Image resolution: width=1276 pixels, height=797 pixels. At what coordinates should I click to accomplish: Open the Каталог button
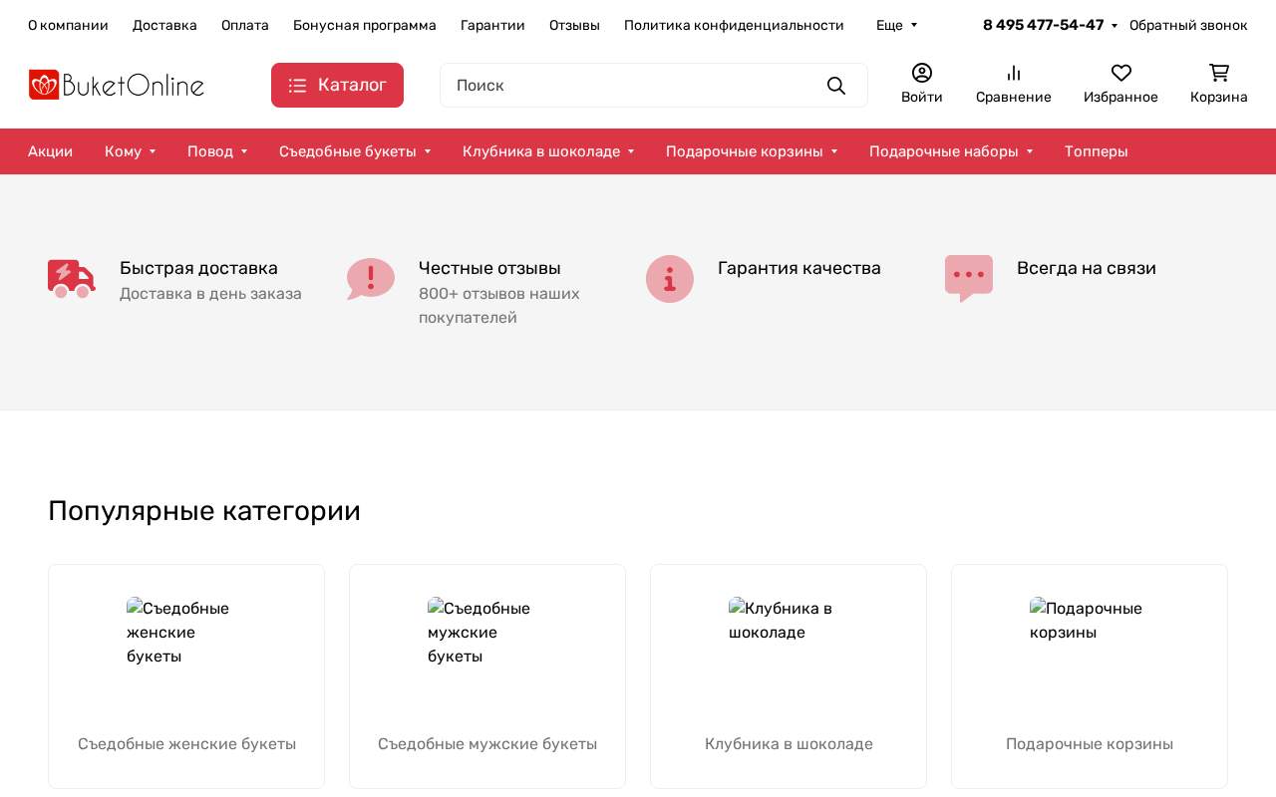click(x=337, y=85)
